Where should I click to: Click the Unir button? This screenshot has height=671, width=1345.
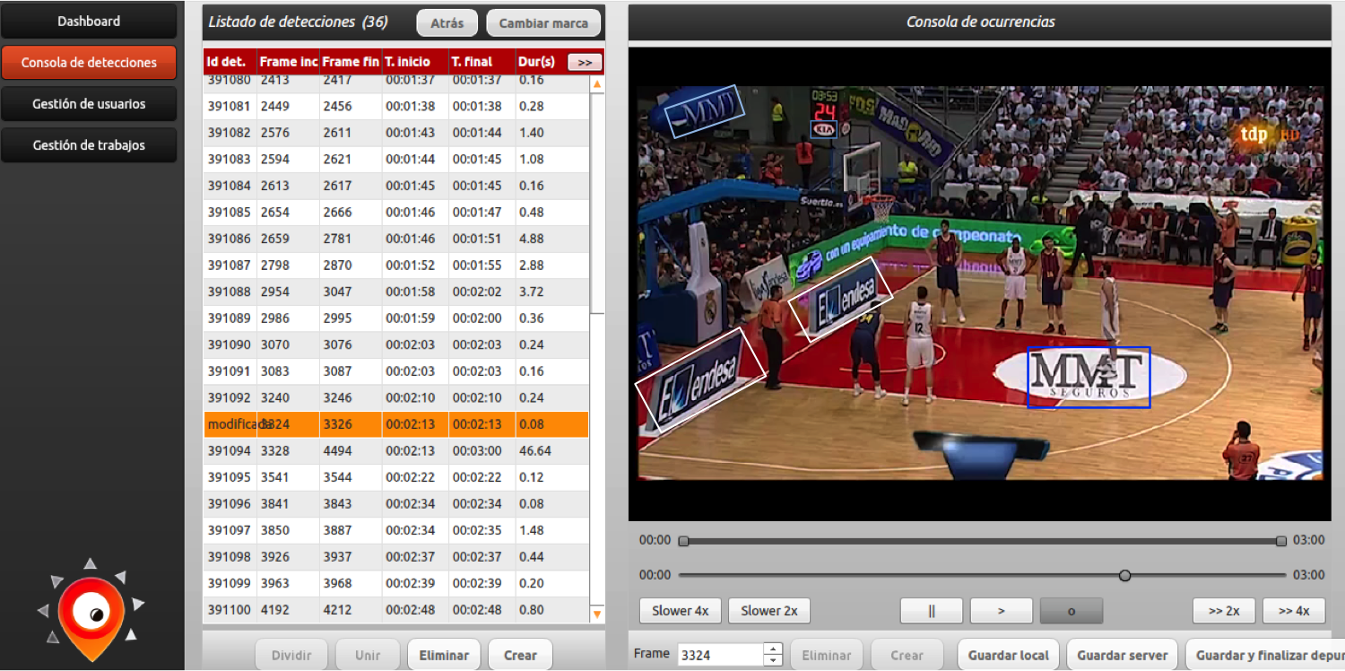tap(368, 655)
